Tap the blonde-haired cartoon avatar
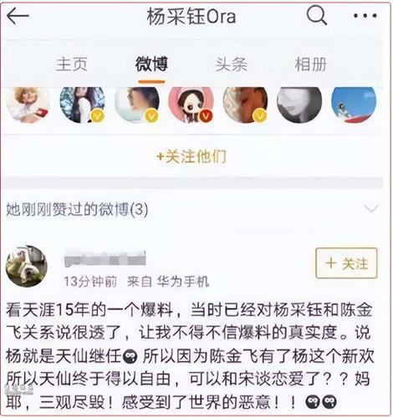393x418 pixels. (x=28, y=104)
